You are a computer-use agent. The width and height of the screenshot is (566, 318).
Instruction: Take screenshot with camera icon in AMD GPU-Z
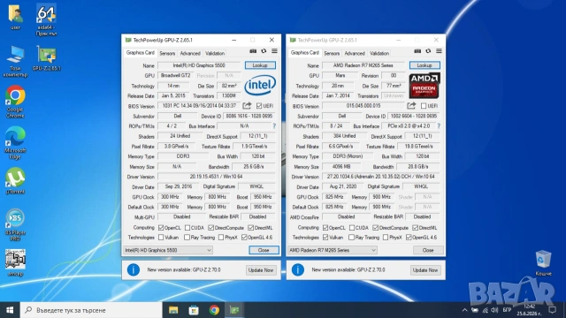pyautogui.click(x=417, y=51)
